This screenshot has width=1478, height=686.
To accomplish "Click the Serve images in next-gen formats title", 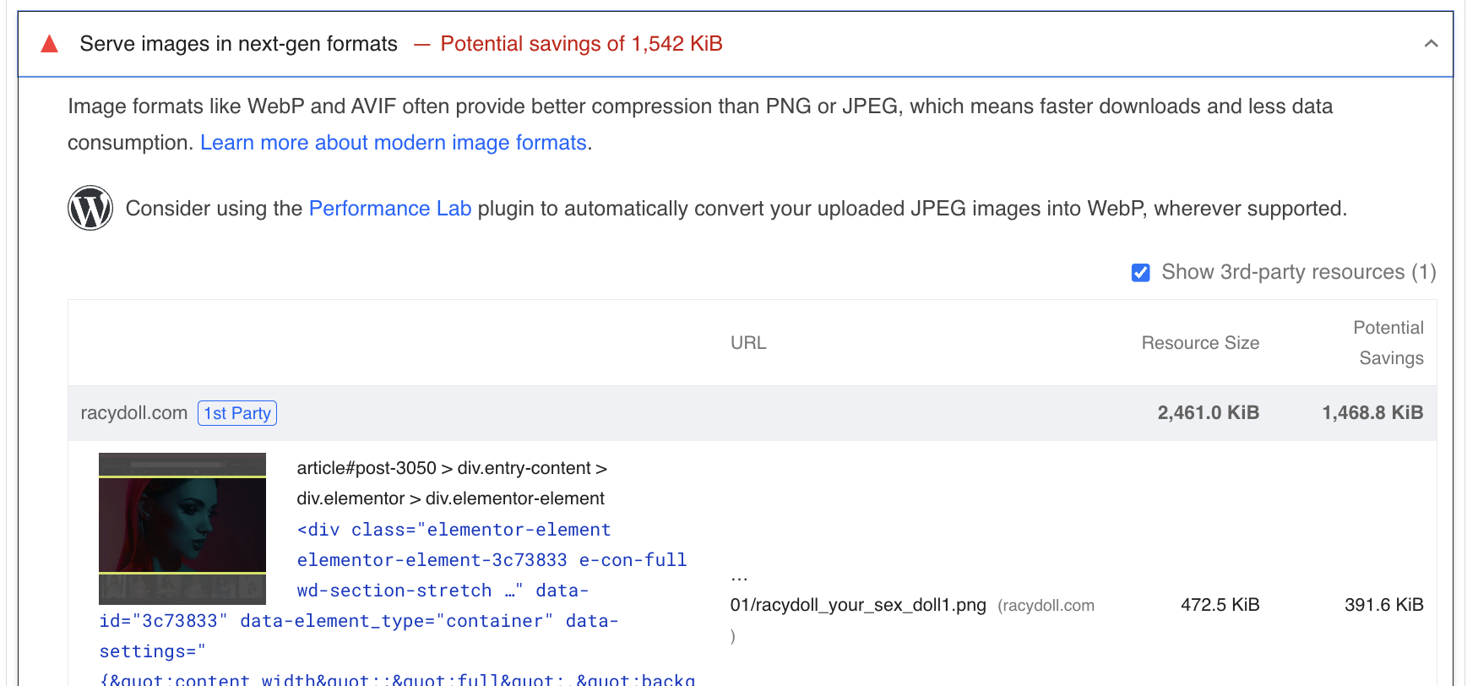I will [x=238, y=44].
